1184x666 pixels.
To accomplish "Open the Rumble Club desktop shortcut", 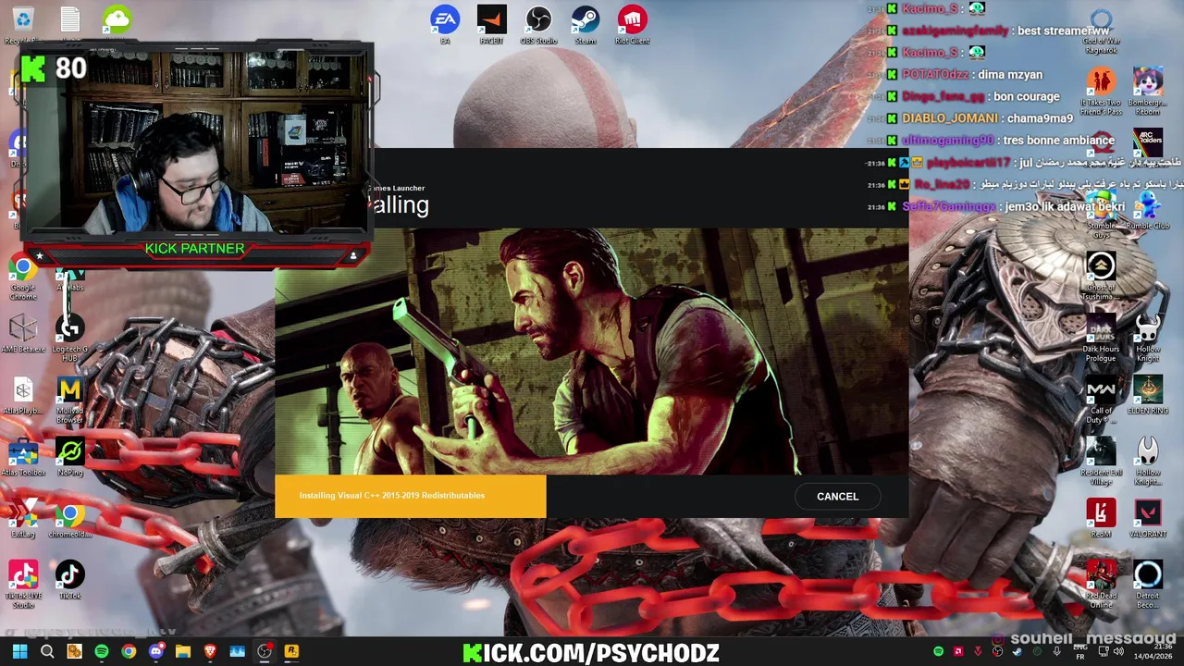I will 1148,211.
